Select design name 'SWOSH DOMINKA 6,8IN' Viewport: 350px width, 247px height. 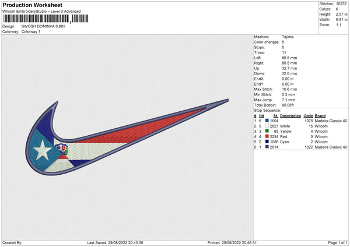tap(43, 26)
